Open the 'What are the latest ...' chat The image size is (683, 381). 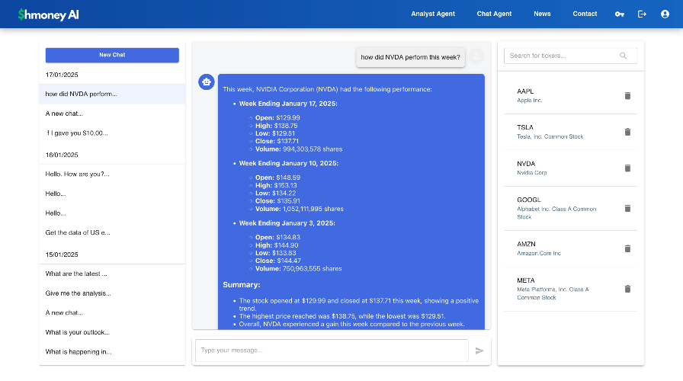click(112, 274)
